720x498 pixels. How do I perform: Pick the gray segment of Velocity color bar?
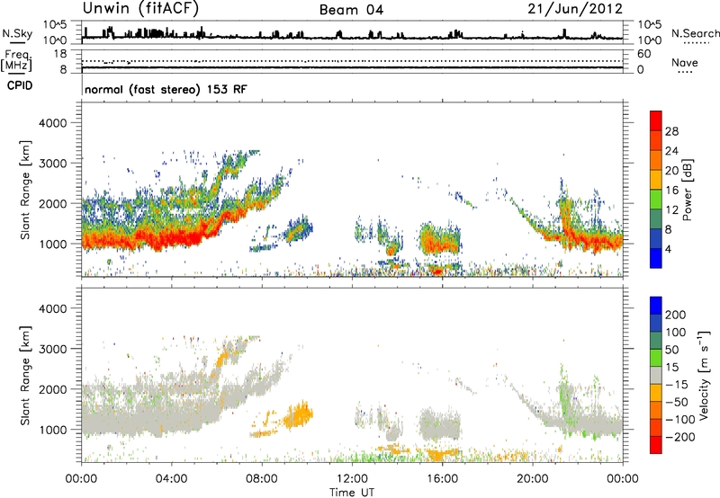656,375
